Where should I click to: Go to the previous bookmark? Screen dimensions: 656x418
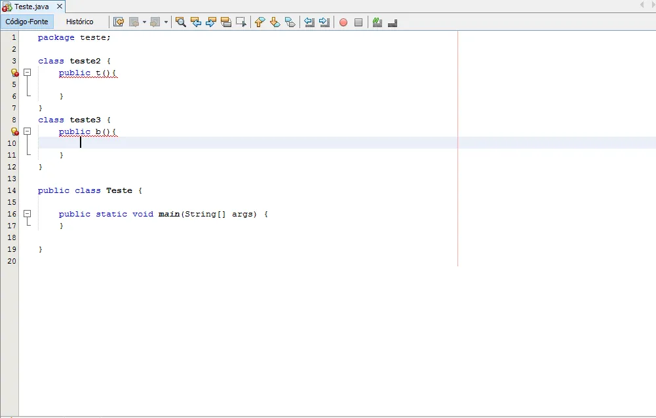[x=260, y=22]
